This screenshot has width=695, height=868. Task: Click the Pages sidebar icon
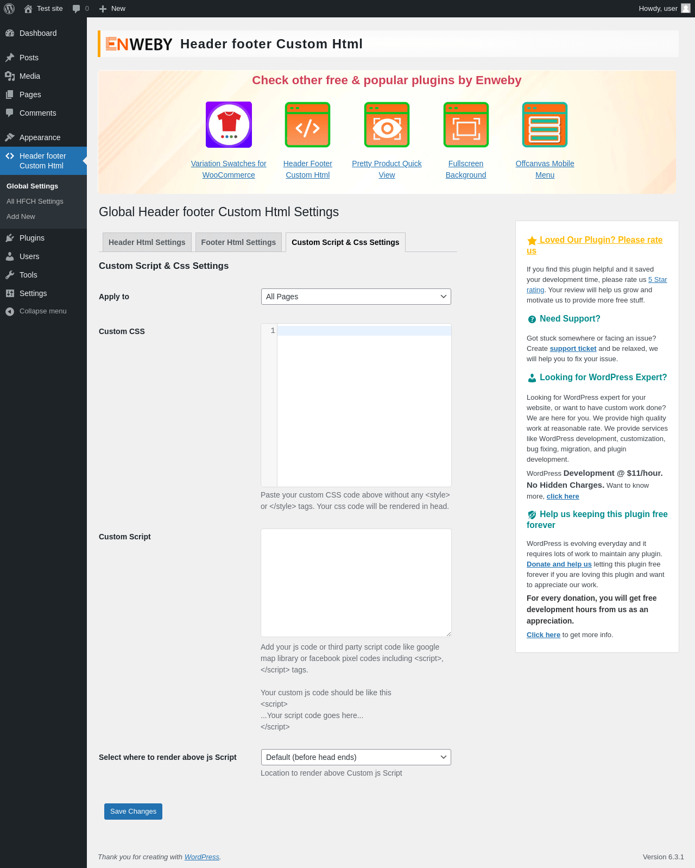[x=10, y=95]
